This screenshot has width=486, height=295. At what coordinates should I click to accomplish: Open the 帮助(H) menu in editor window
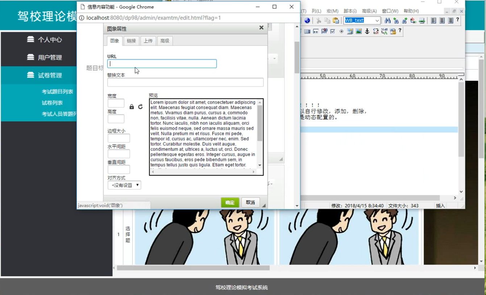pos(411,11)
